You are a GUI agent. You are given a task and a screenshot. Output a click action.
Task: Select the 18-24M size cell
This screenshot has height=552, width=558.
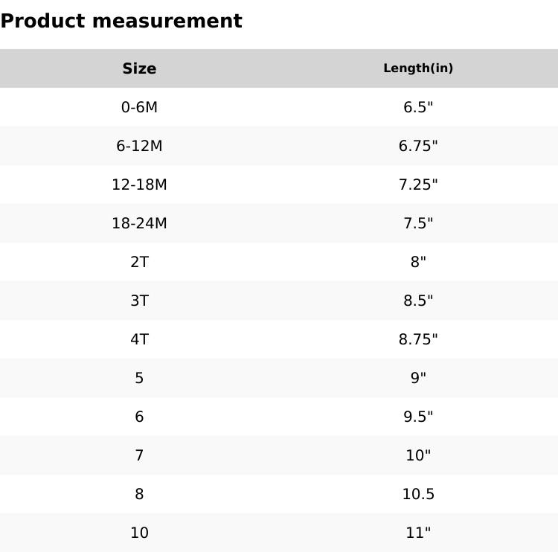click(x=139, y=223)
